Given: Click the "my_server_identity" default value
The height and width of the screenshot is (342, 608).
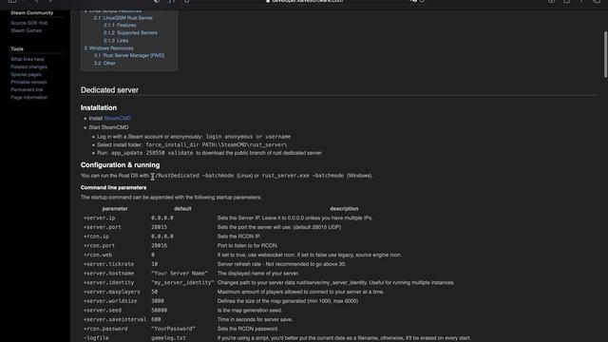Looking at the screenshot, I should pyautogui.click(x=182, y=283).
